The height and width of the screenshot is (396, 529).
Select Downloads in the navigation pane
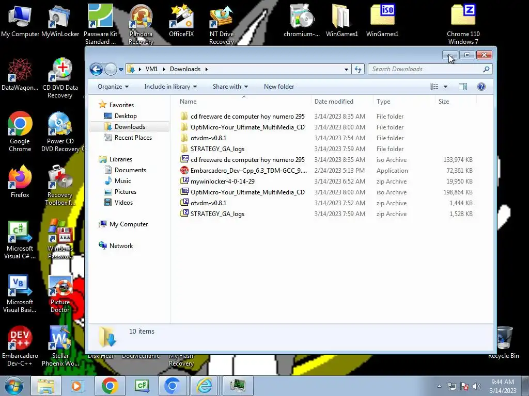pyautogui.click(x=130, y=127)
